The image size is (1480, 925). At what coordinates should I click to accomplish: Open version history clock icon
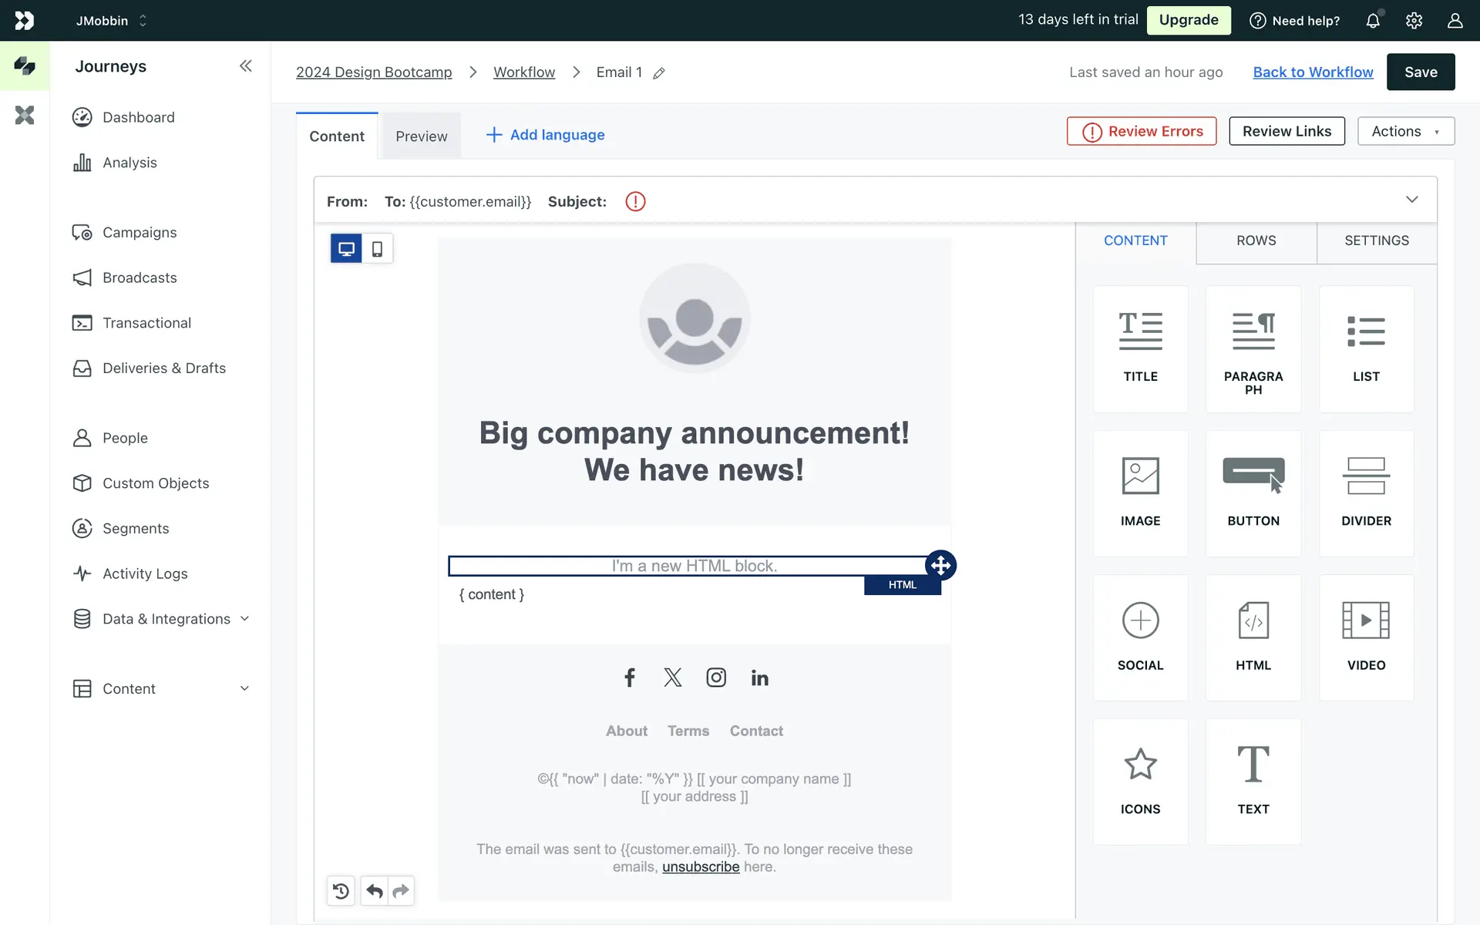click(x=341, y=891)
